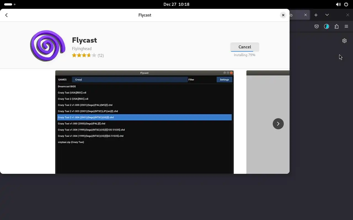Click the Dreamcast BIOS entry in the screenshot
This screenshot has height=220, width=353.
coord(67,86)
